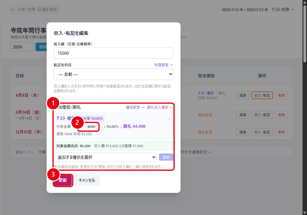Click the page vertical scrollbar thumb
307x215 pixels.
click(x=305, y=34)
